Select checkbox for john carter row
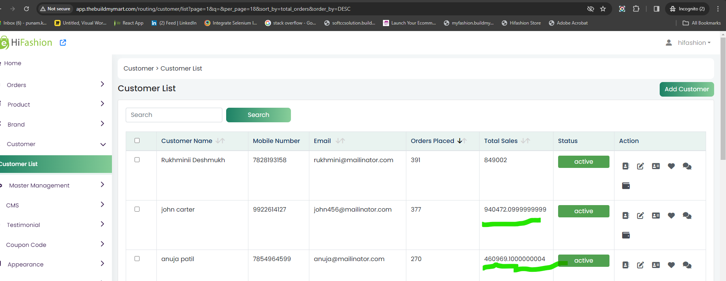 click(137, 209)
